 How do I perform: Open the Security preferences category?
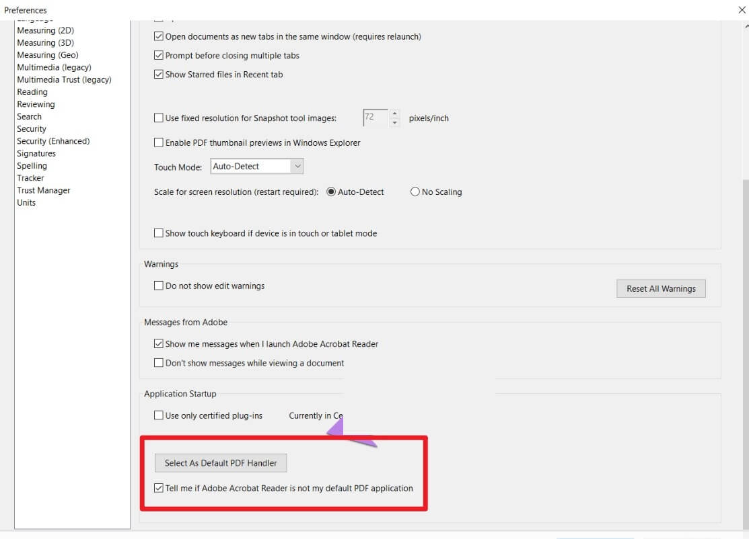coord(31,128)
